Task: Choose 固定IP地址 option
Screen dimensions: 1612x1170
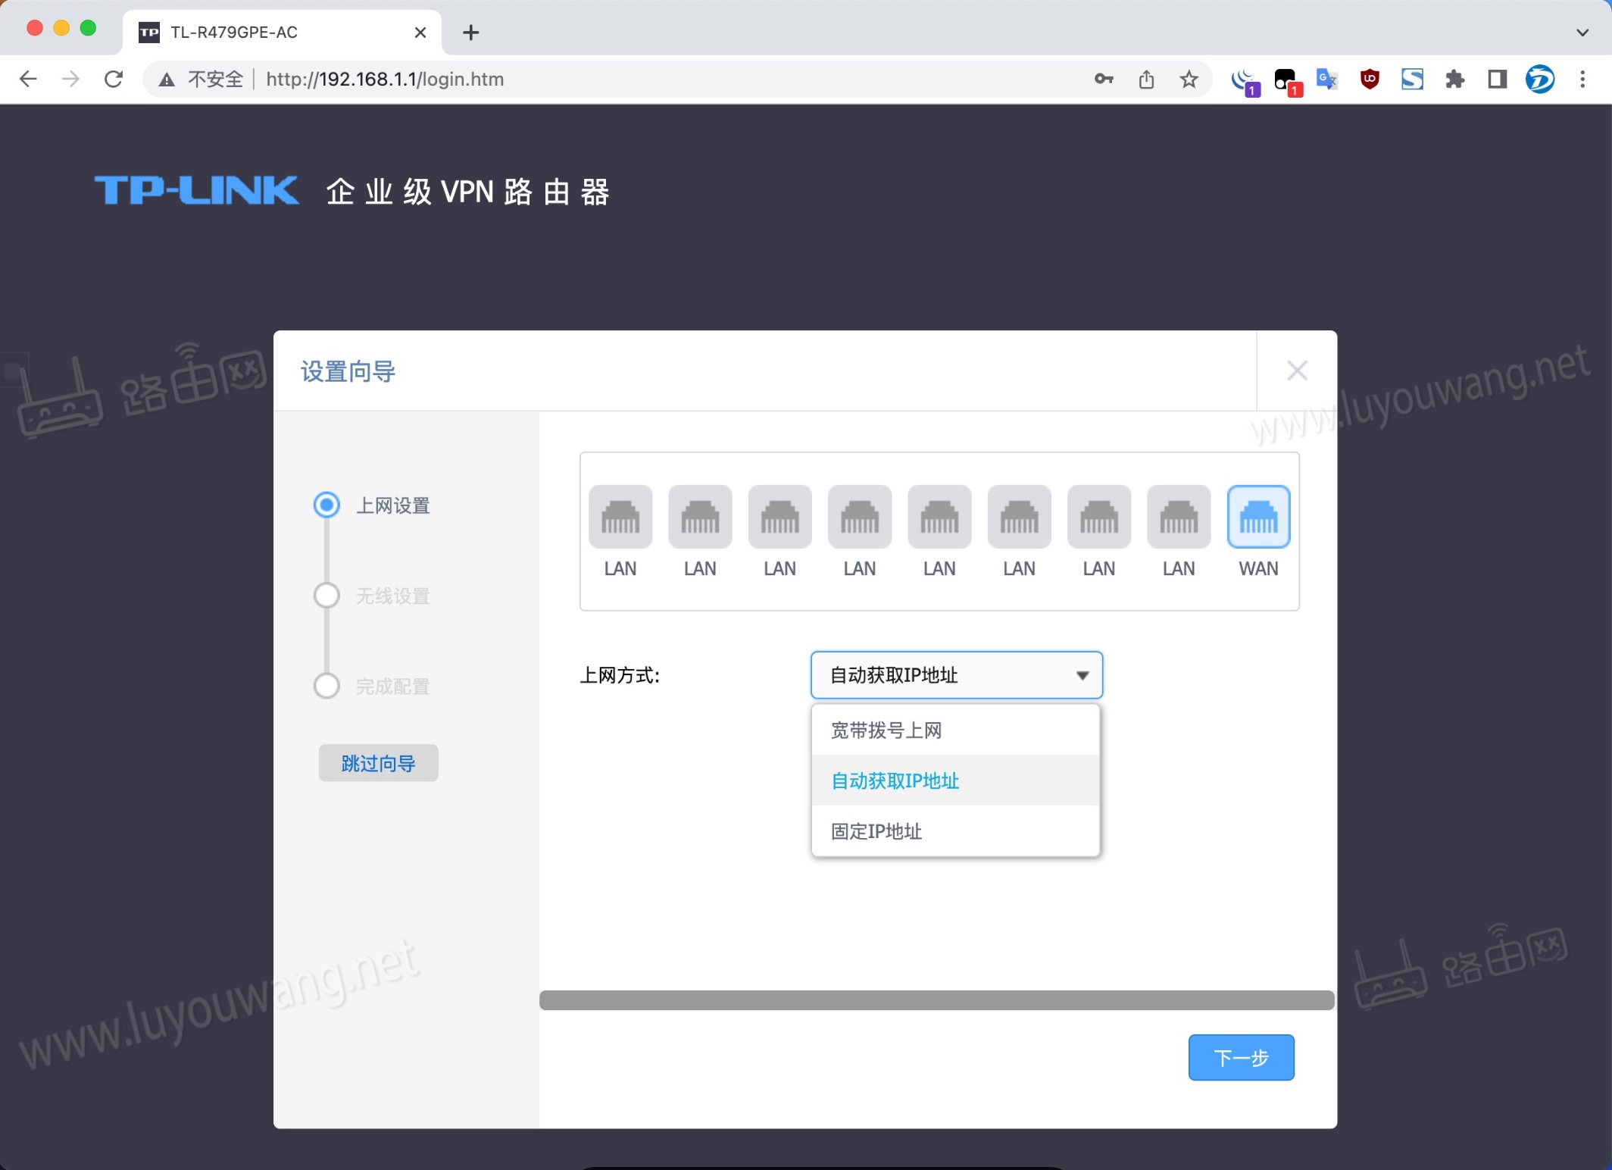Action: pos(955,831)
